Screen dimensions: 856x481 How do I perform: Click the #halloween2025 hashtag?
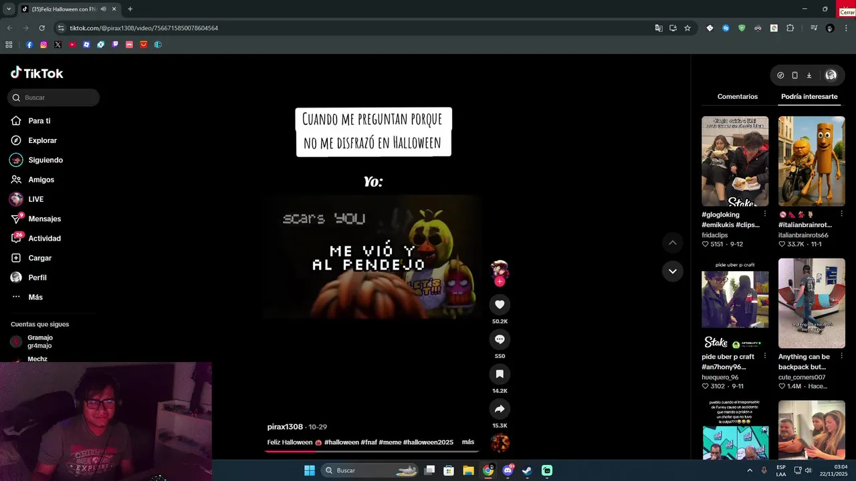click(428, 442)
